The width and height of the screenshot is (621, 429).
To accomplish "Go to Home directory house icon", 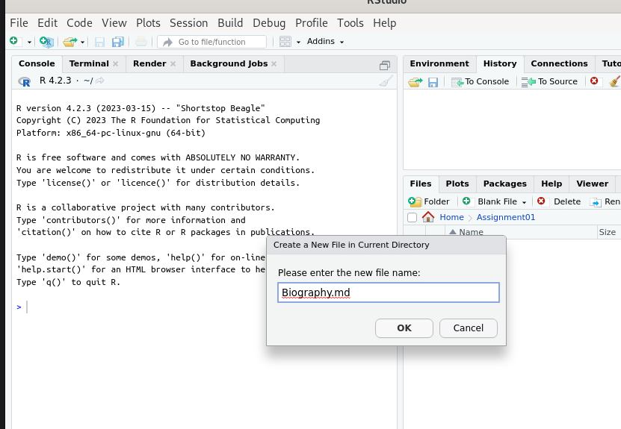I will [x=428, y=217].
